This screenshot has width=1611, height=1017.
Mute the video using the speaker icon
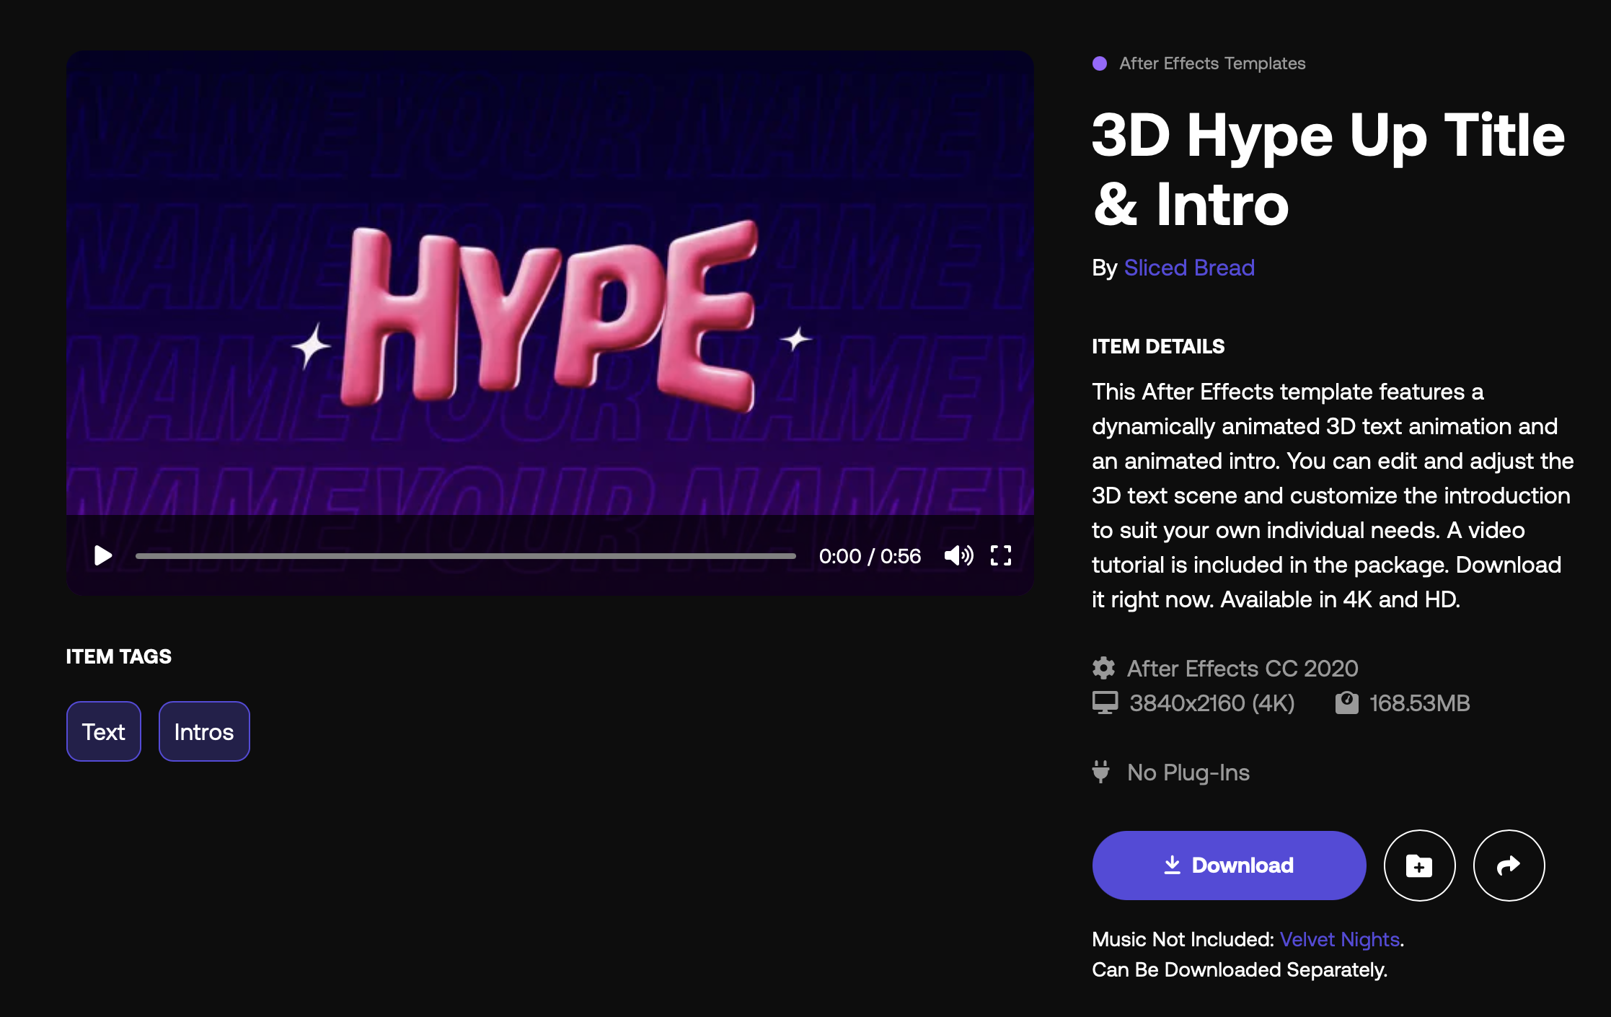[x=958, y=555]
